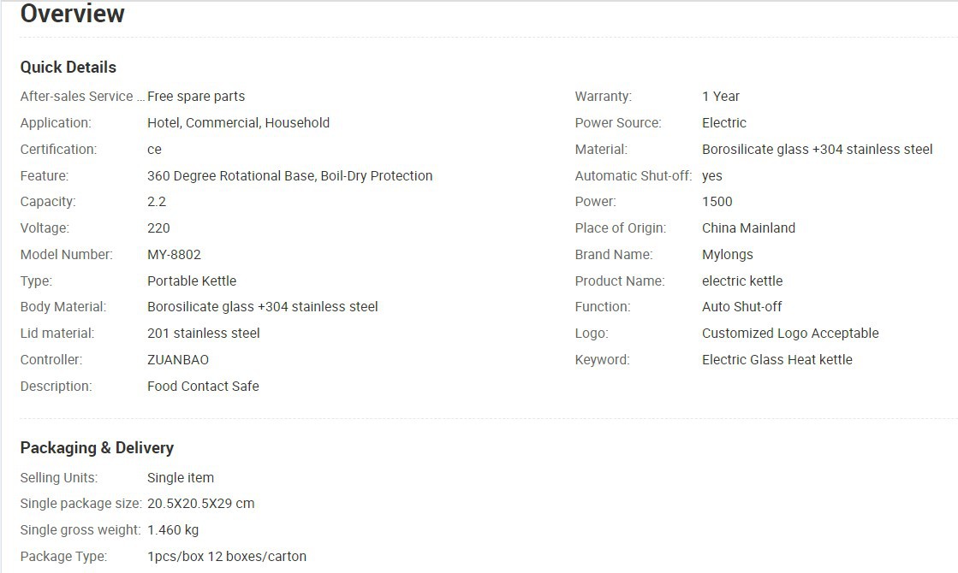The image size is (958, 573).
Task: Click the controller value ZUANBAO
Action: click(x=178, y=359)
